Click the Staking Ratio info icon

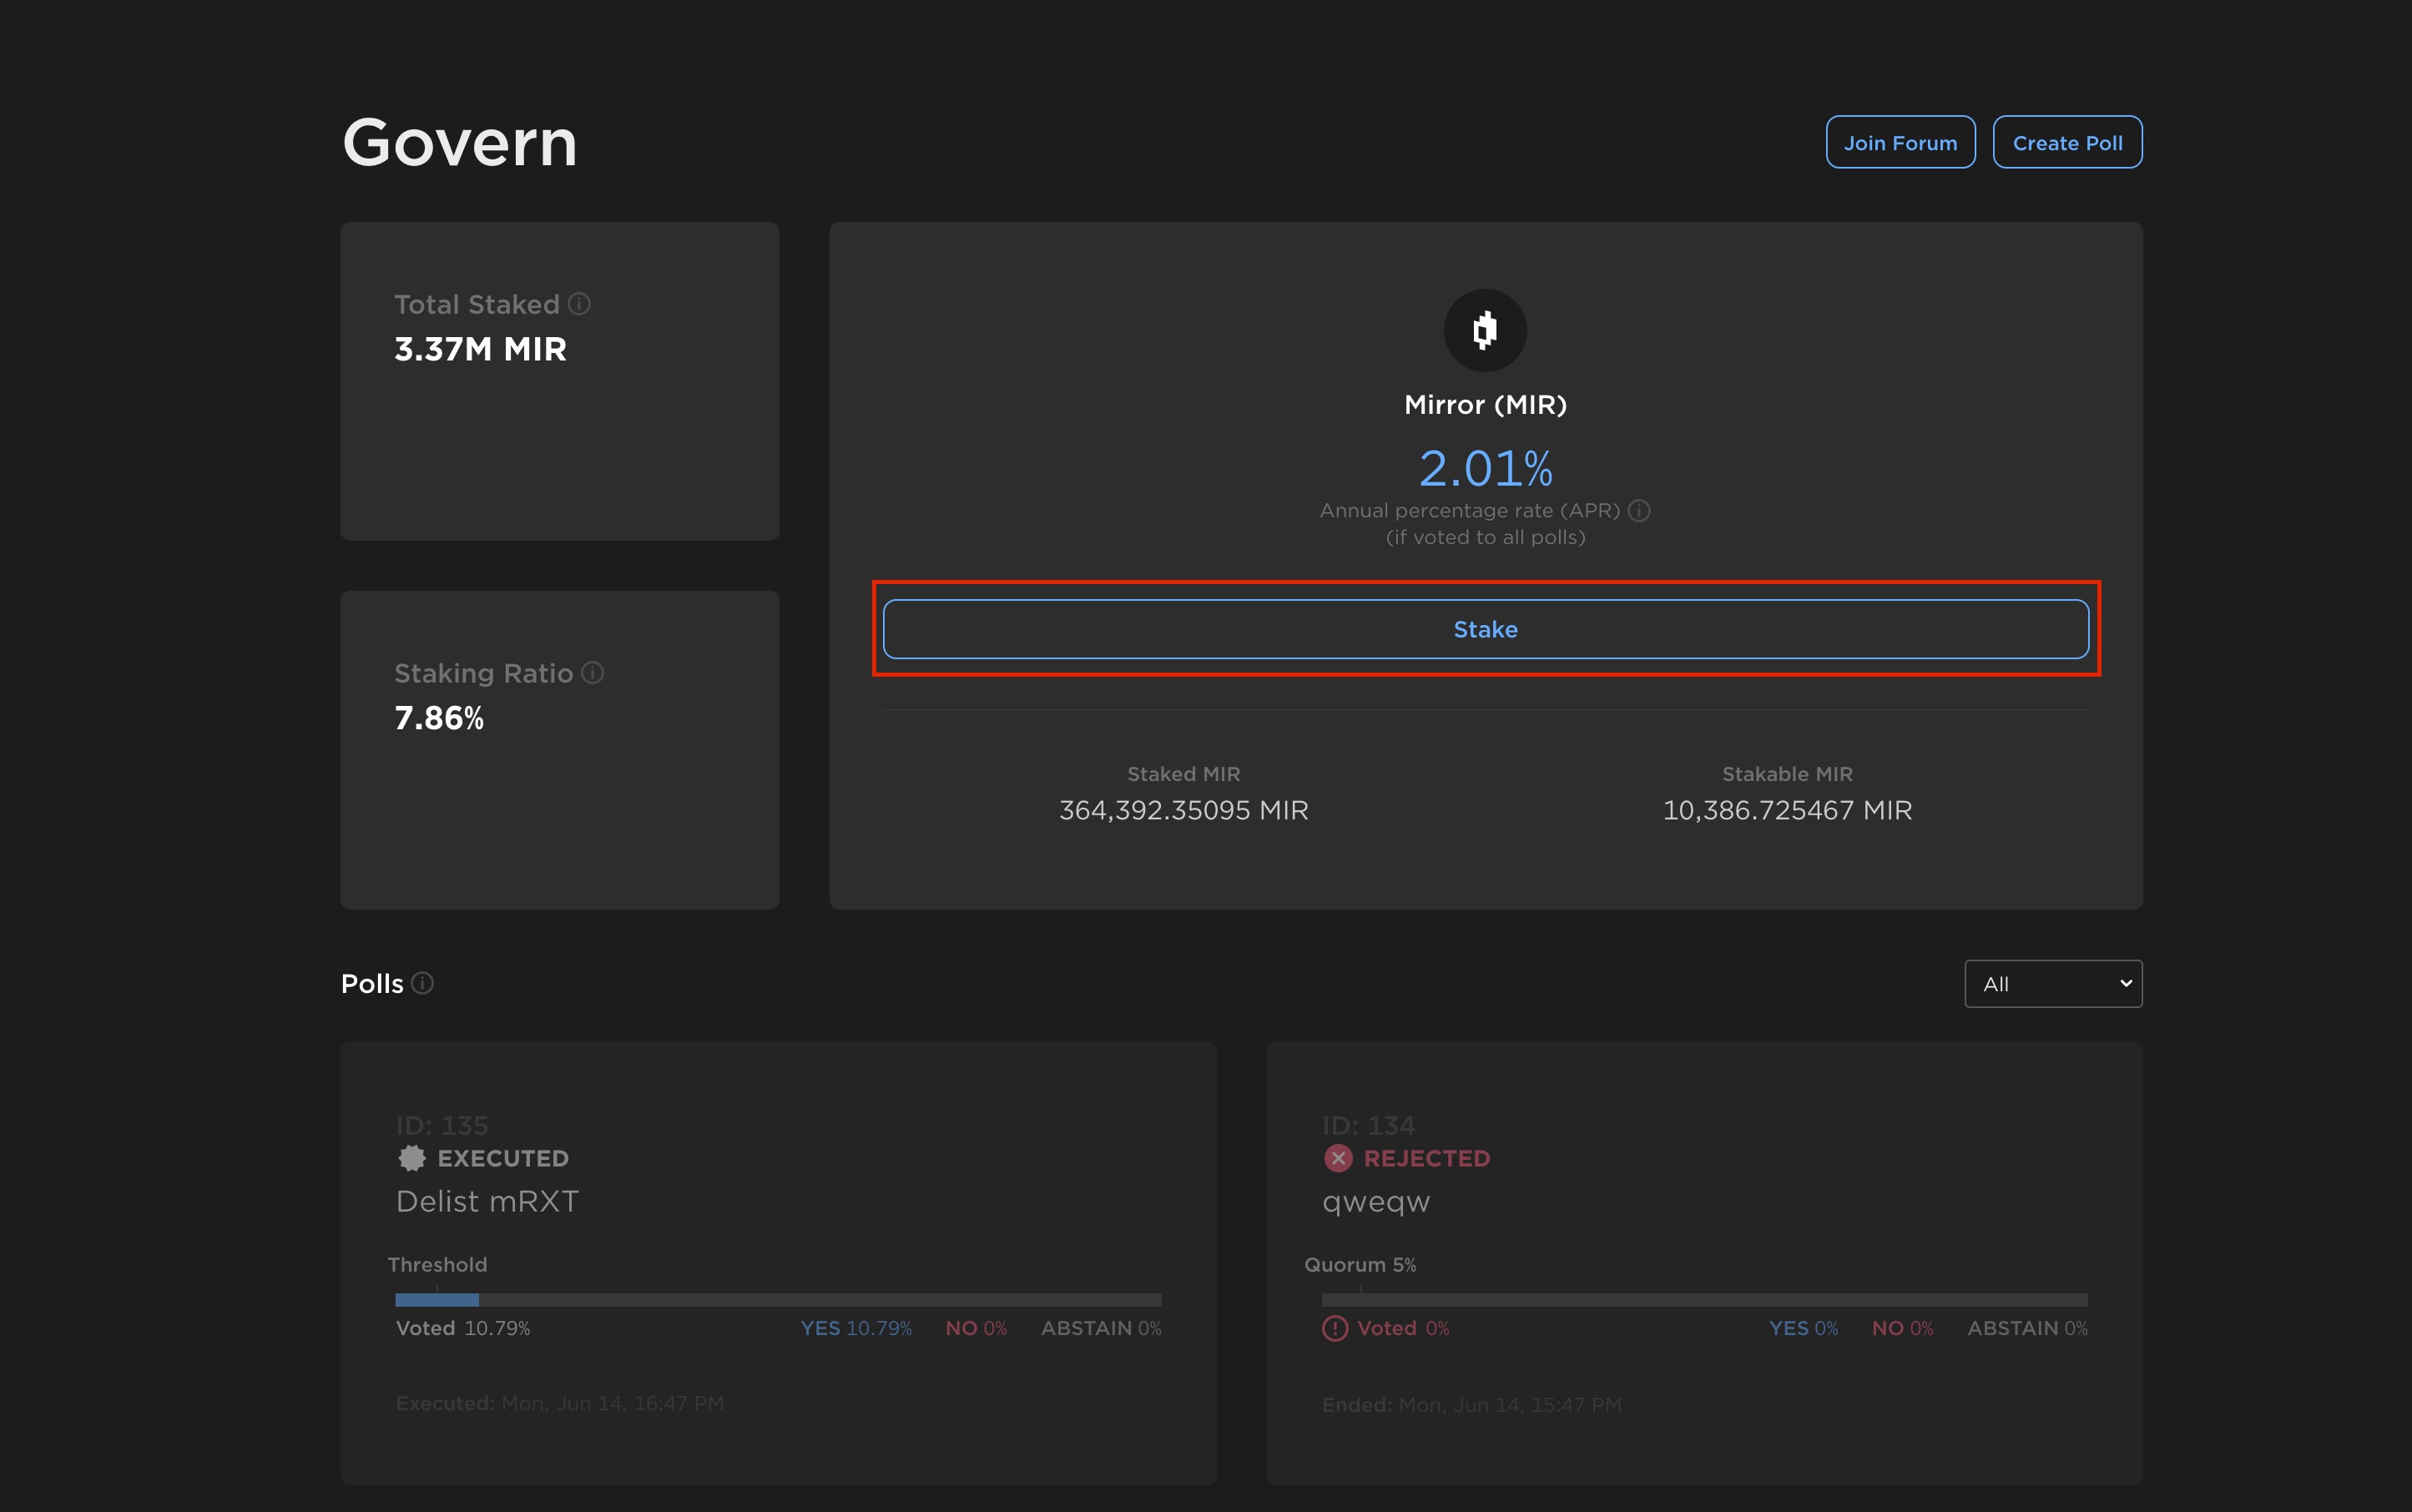point(593,673)
